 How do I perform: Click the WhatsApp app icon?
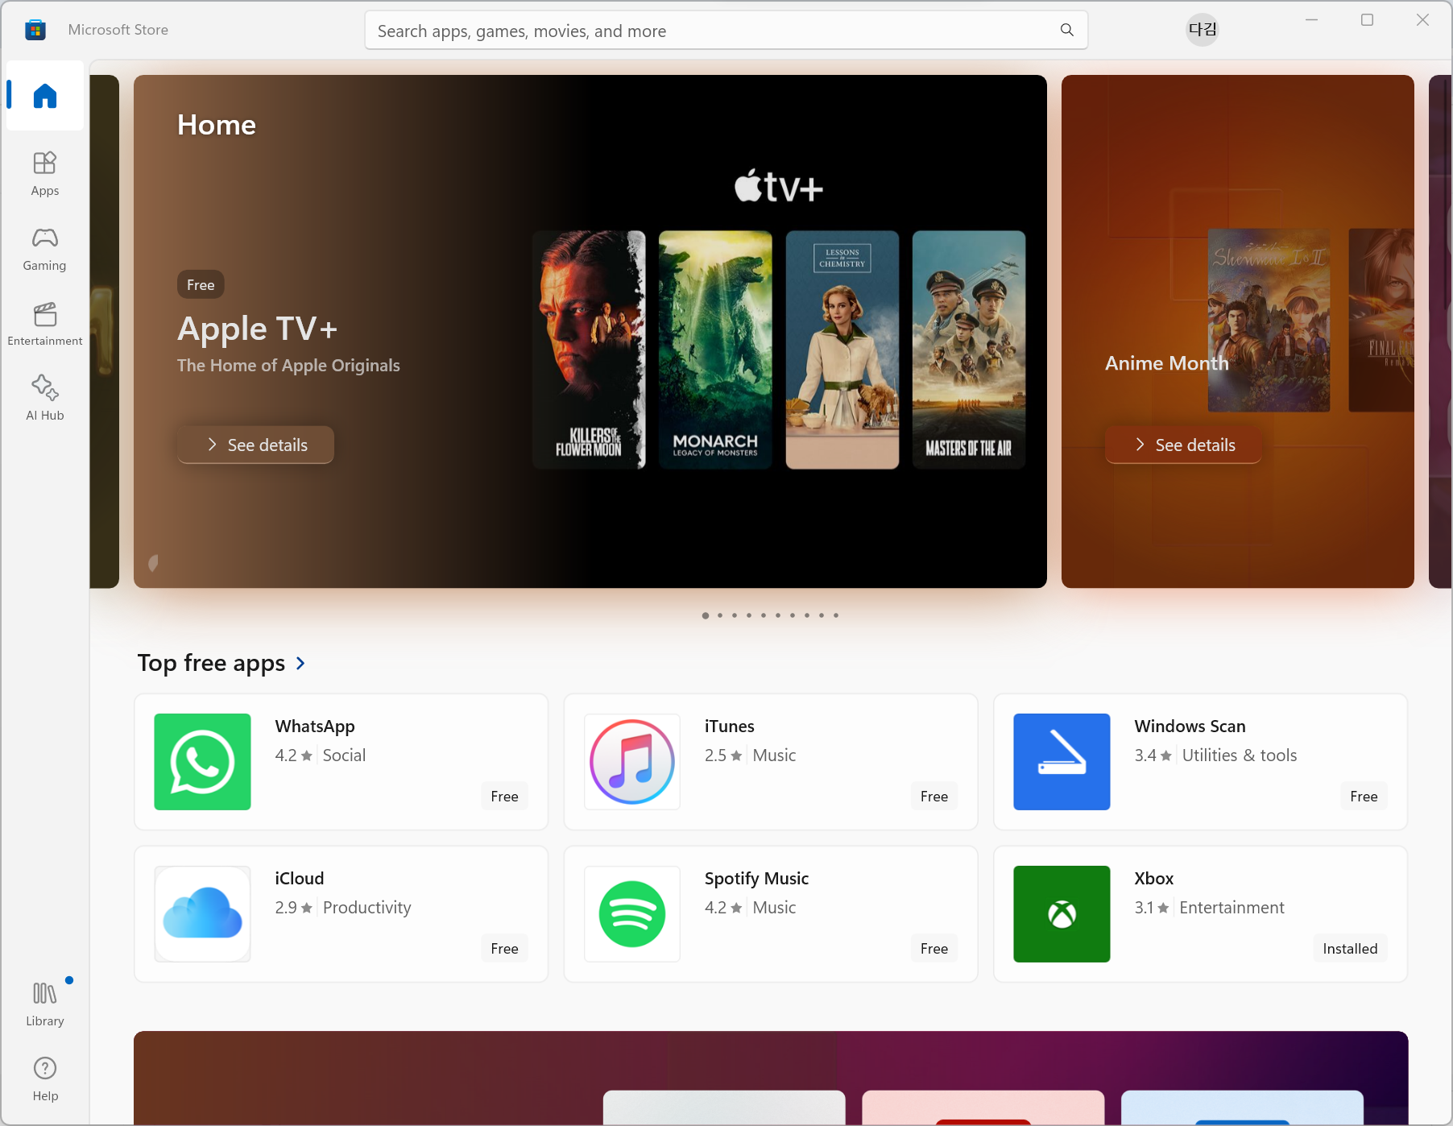point(202,762)
